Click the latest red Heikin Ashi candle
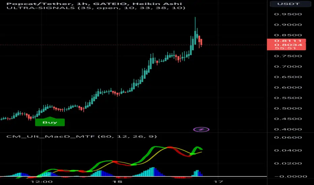Viewport: 314px width, 185px height. [x=201, y=42]
